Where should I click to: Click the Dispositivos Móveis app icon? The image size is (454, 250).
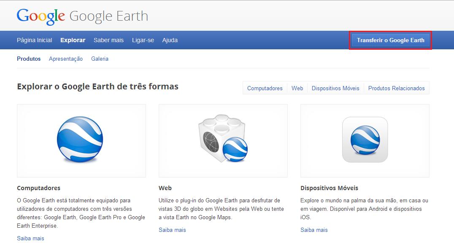pyautogui.click(x=365, y=140)
